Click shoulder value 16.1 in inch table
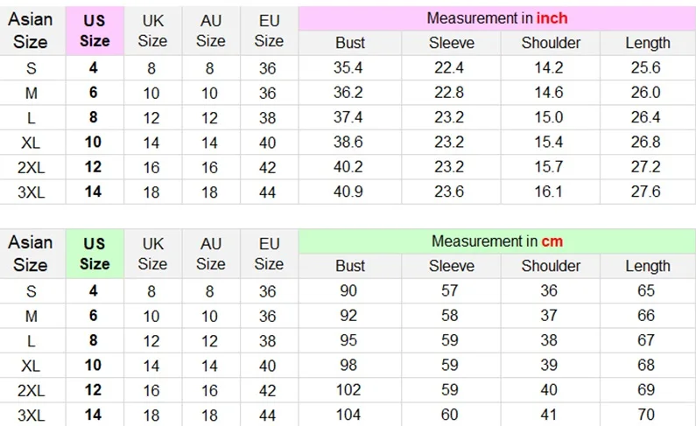The image size is (696, 426). point(549,192)
